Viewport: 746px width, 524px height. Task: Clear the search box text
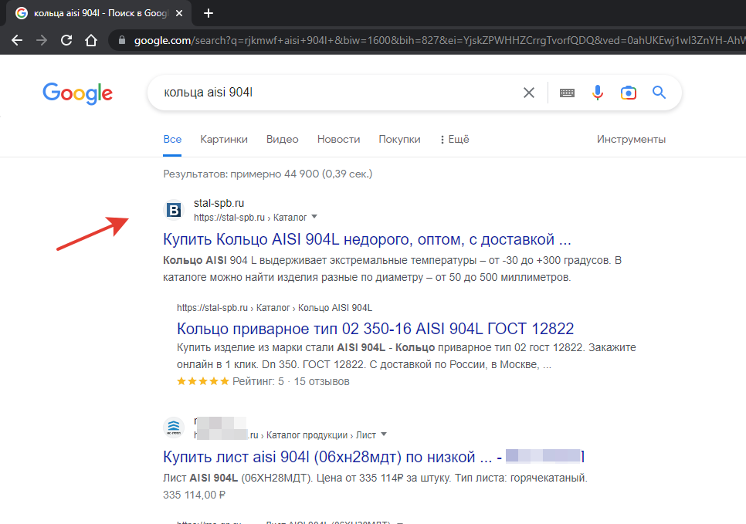(529, 93)
